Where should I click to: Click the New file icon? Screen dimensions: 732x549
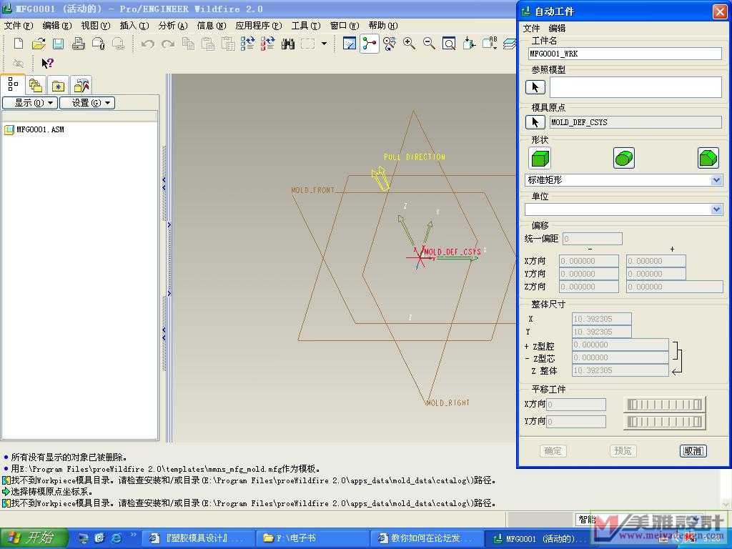coord(19,44)
